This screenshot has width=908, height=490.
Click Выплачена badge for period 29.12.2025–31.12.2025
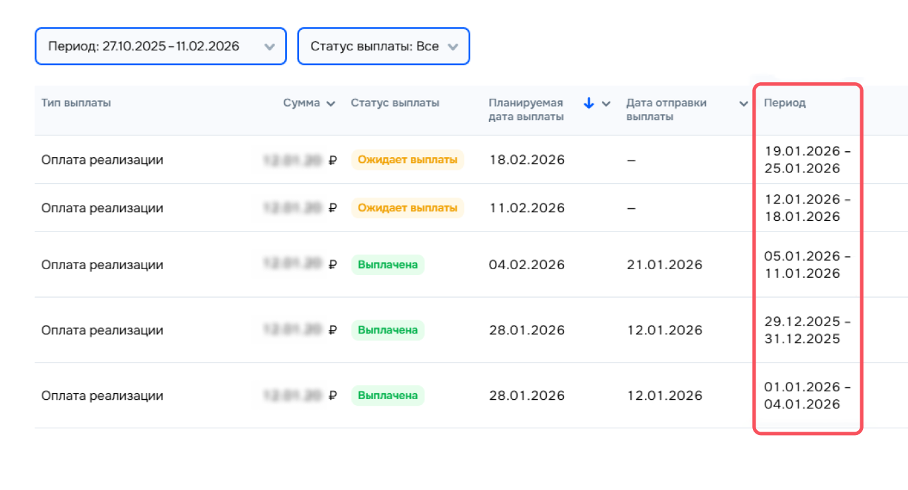388,330
